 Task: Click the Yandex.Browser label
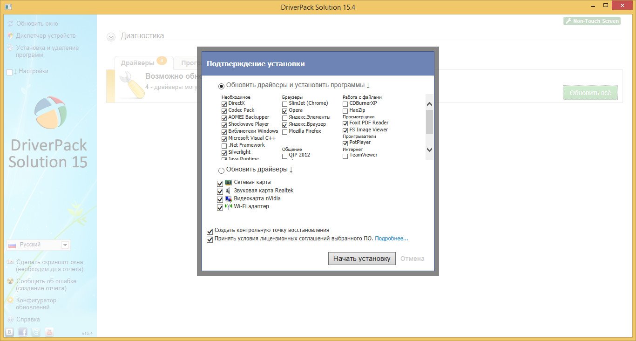tap(307, 124)
